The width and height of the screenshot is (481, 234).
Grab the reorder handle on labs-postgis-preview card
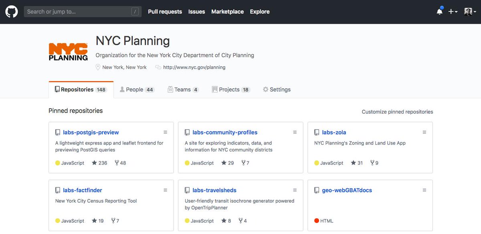(165, 132)
